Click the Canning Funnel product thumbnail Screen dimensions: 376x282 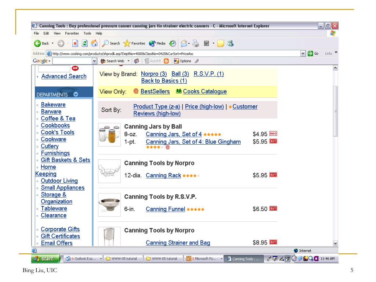(x=109, y=205)
